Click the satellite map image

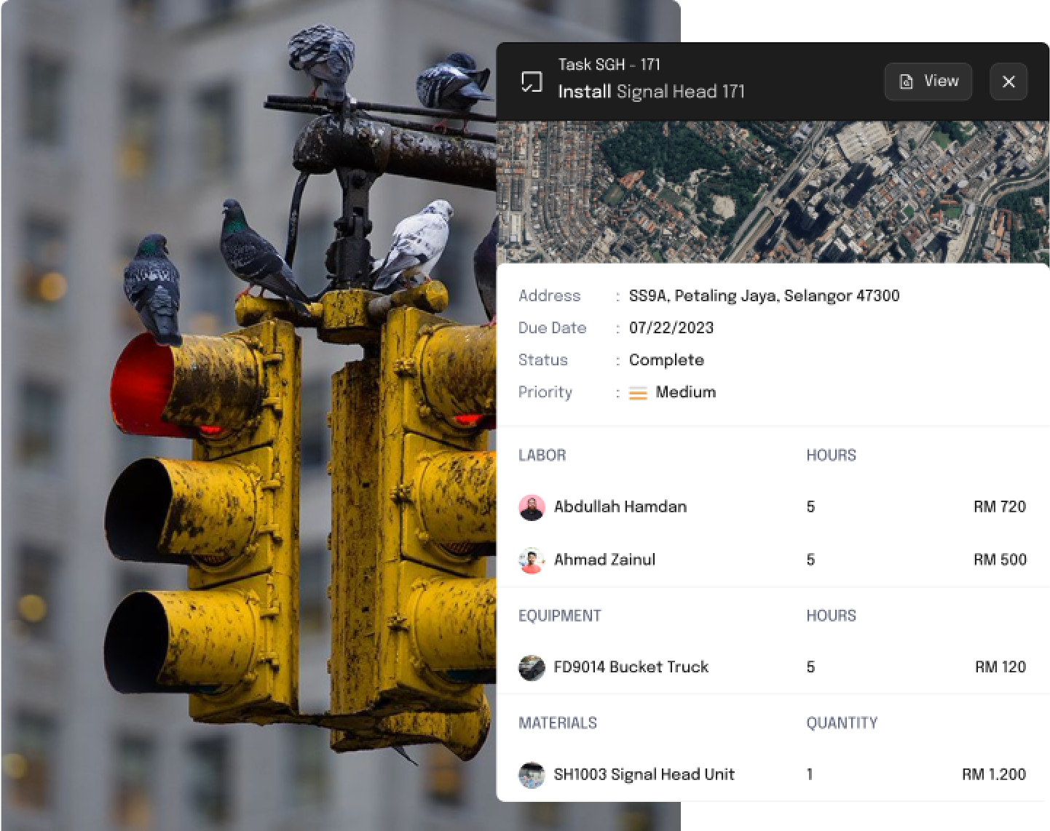coord(773,191)
